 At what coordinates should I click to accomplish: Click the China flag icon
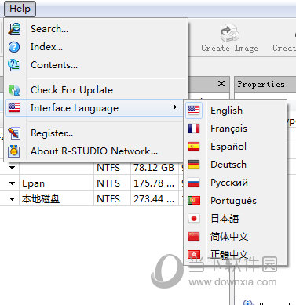coord(194,237)
